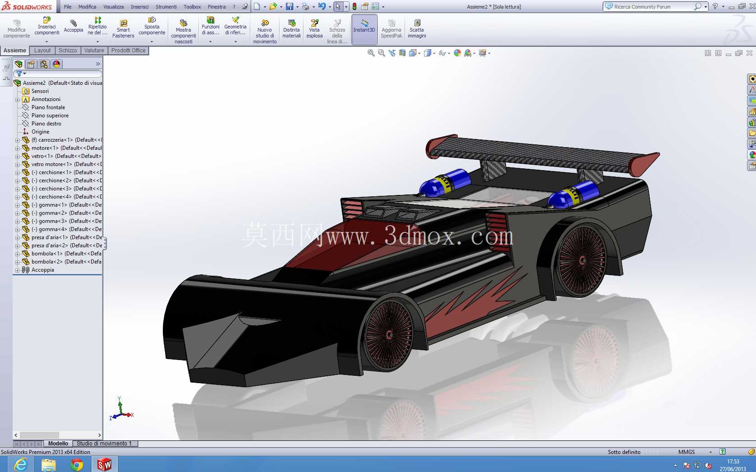756x472 pixels.
Task: Open Smart Fasteners tool
Action: click(123, 29)
